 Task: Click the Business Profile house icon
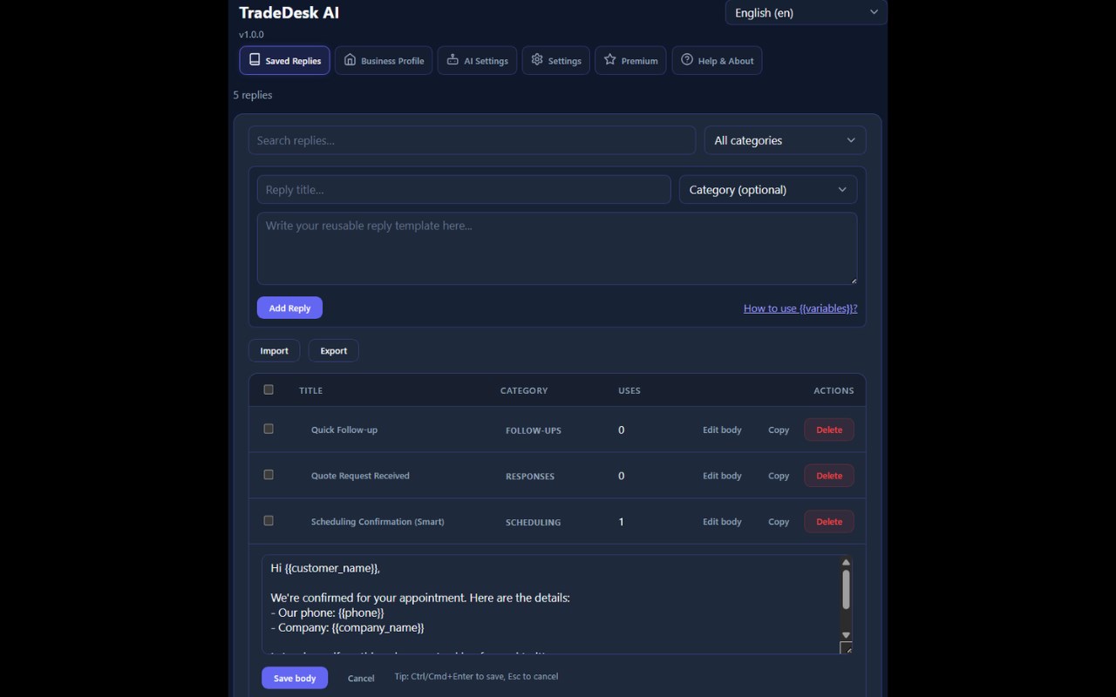tap(350, 60)
